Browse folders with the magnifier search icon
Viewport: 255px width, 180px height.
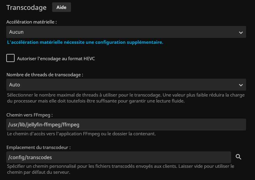coord(239,157)
